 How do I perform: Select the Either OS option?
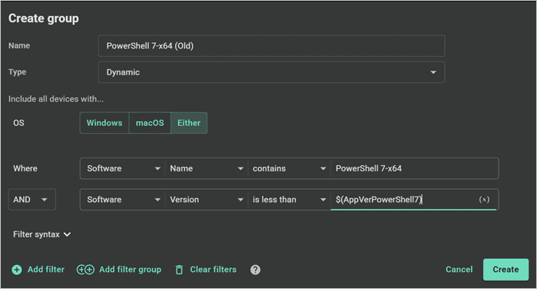point(189,123)
